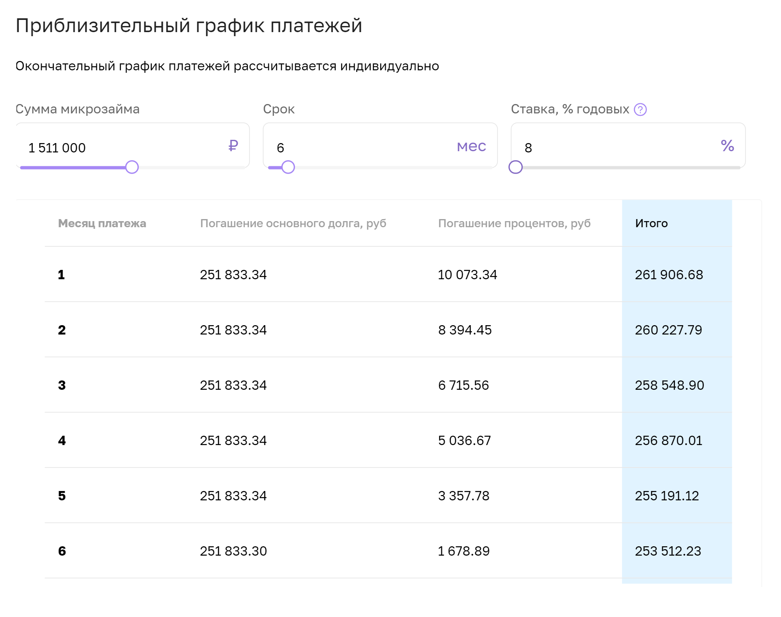Select month 6 row number
781x617 pixels.
tap(62, 551)
